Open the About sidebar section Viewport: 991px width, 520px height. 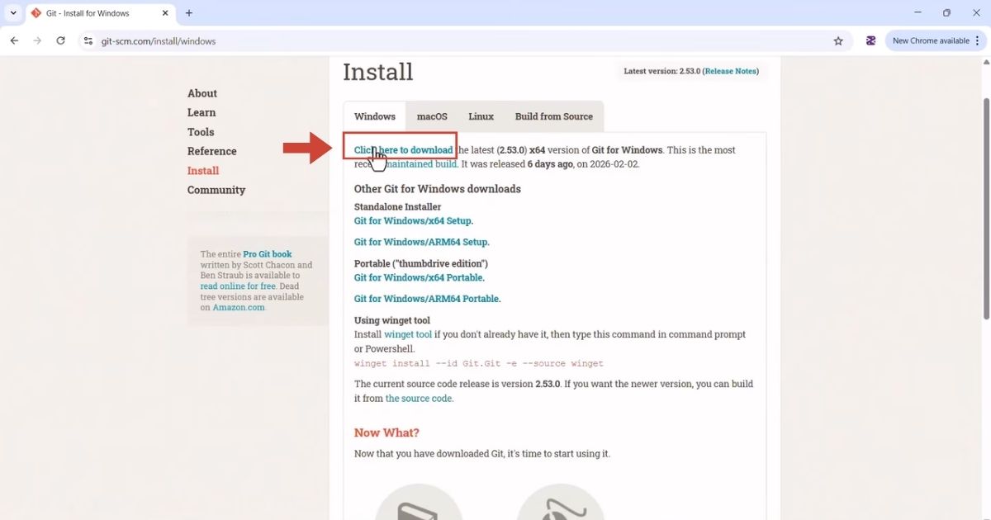coord(202,93)
